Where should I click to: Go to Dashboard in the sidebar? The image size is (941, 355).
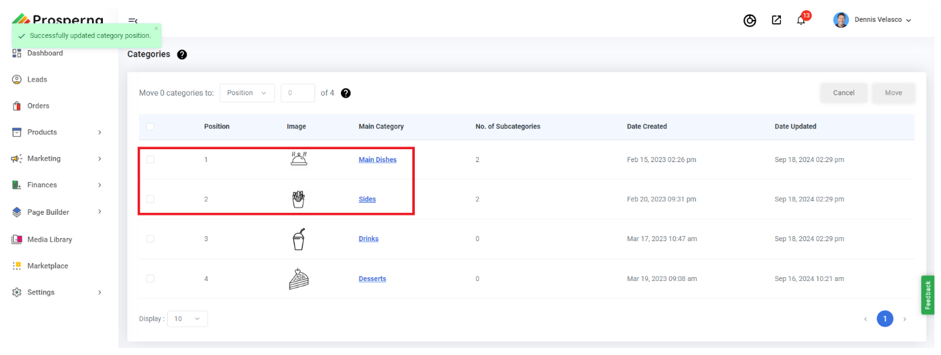[45, 53]
